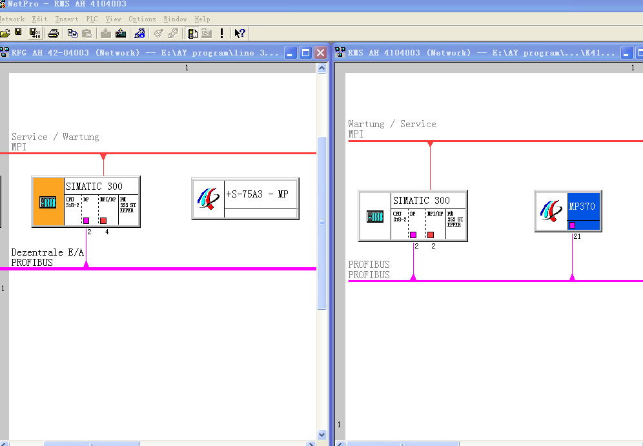Image resolution: width=643 pixels, height=446 pixels.
Task: Maximize the RFG AH 42-04003 window
Action: 305,53
